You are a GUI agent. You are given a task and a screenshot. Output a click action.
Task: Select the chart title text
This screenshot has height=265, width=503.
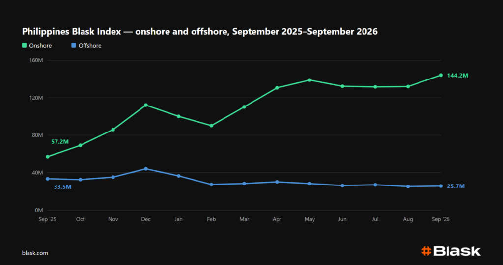tap(199, 32)
